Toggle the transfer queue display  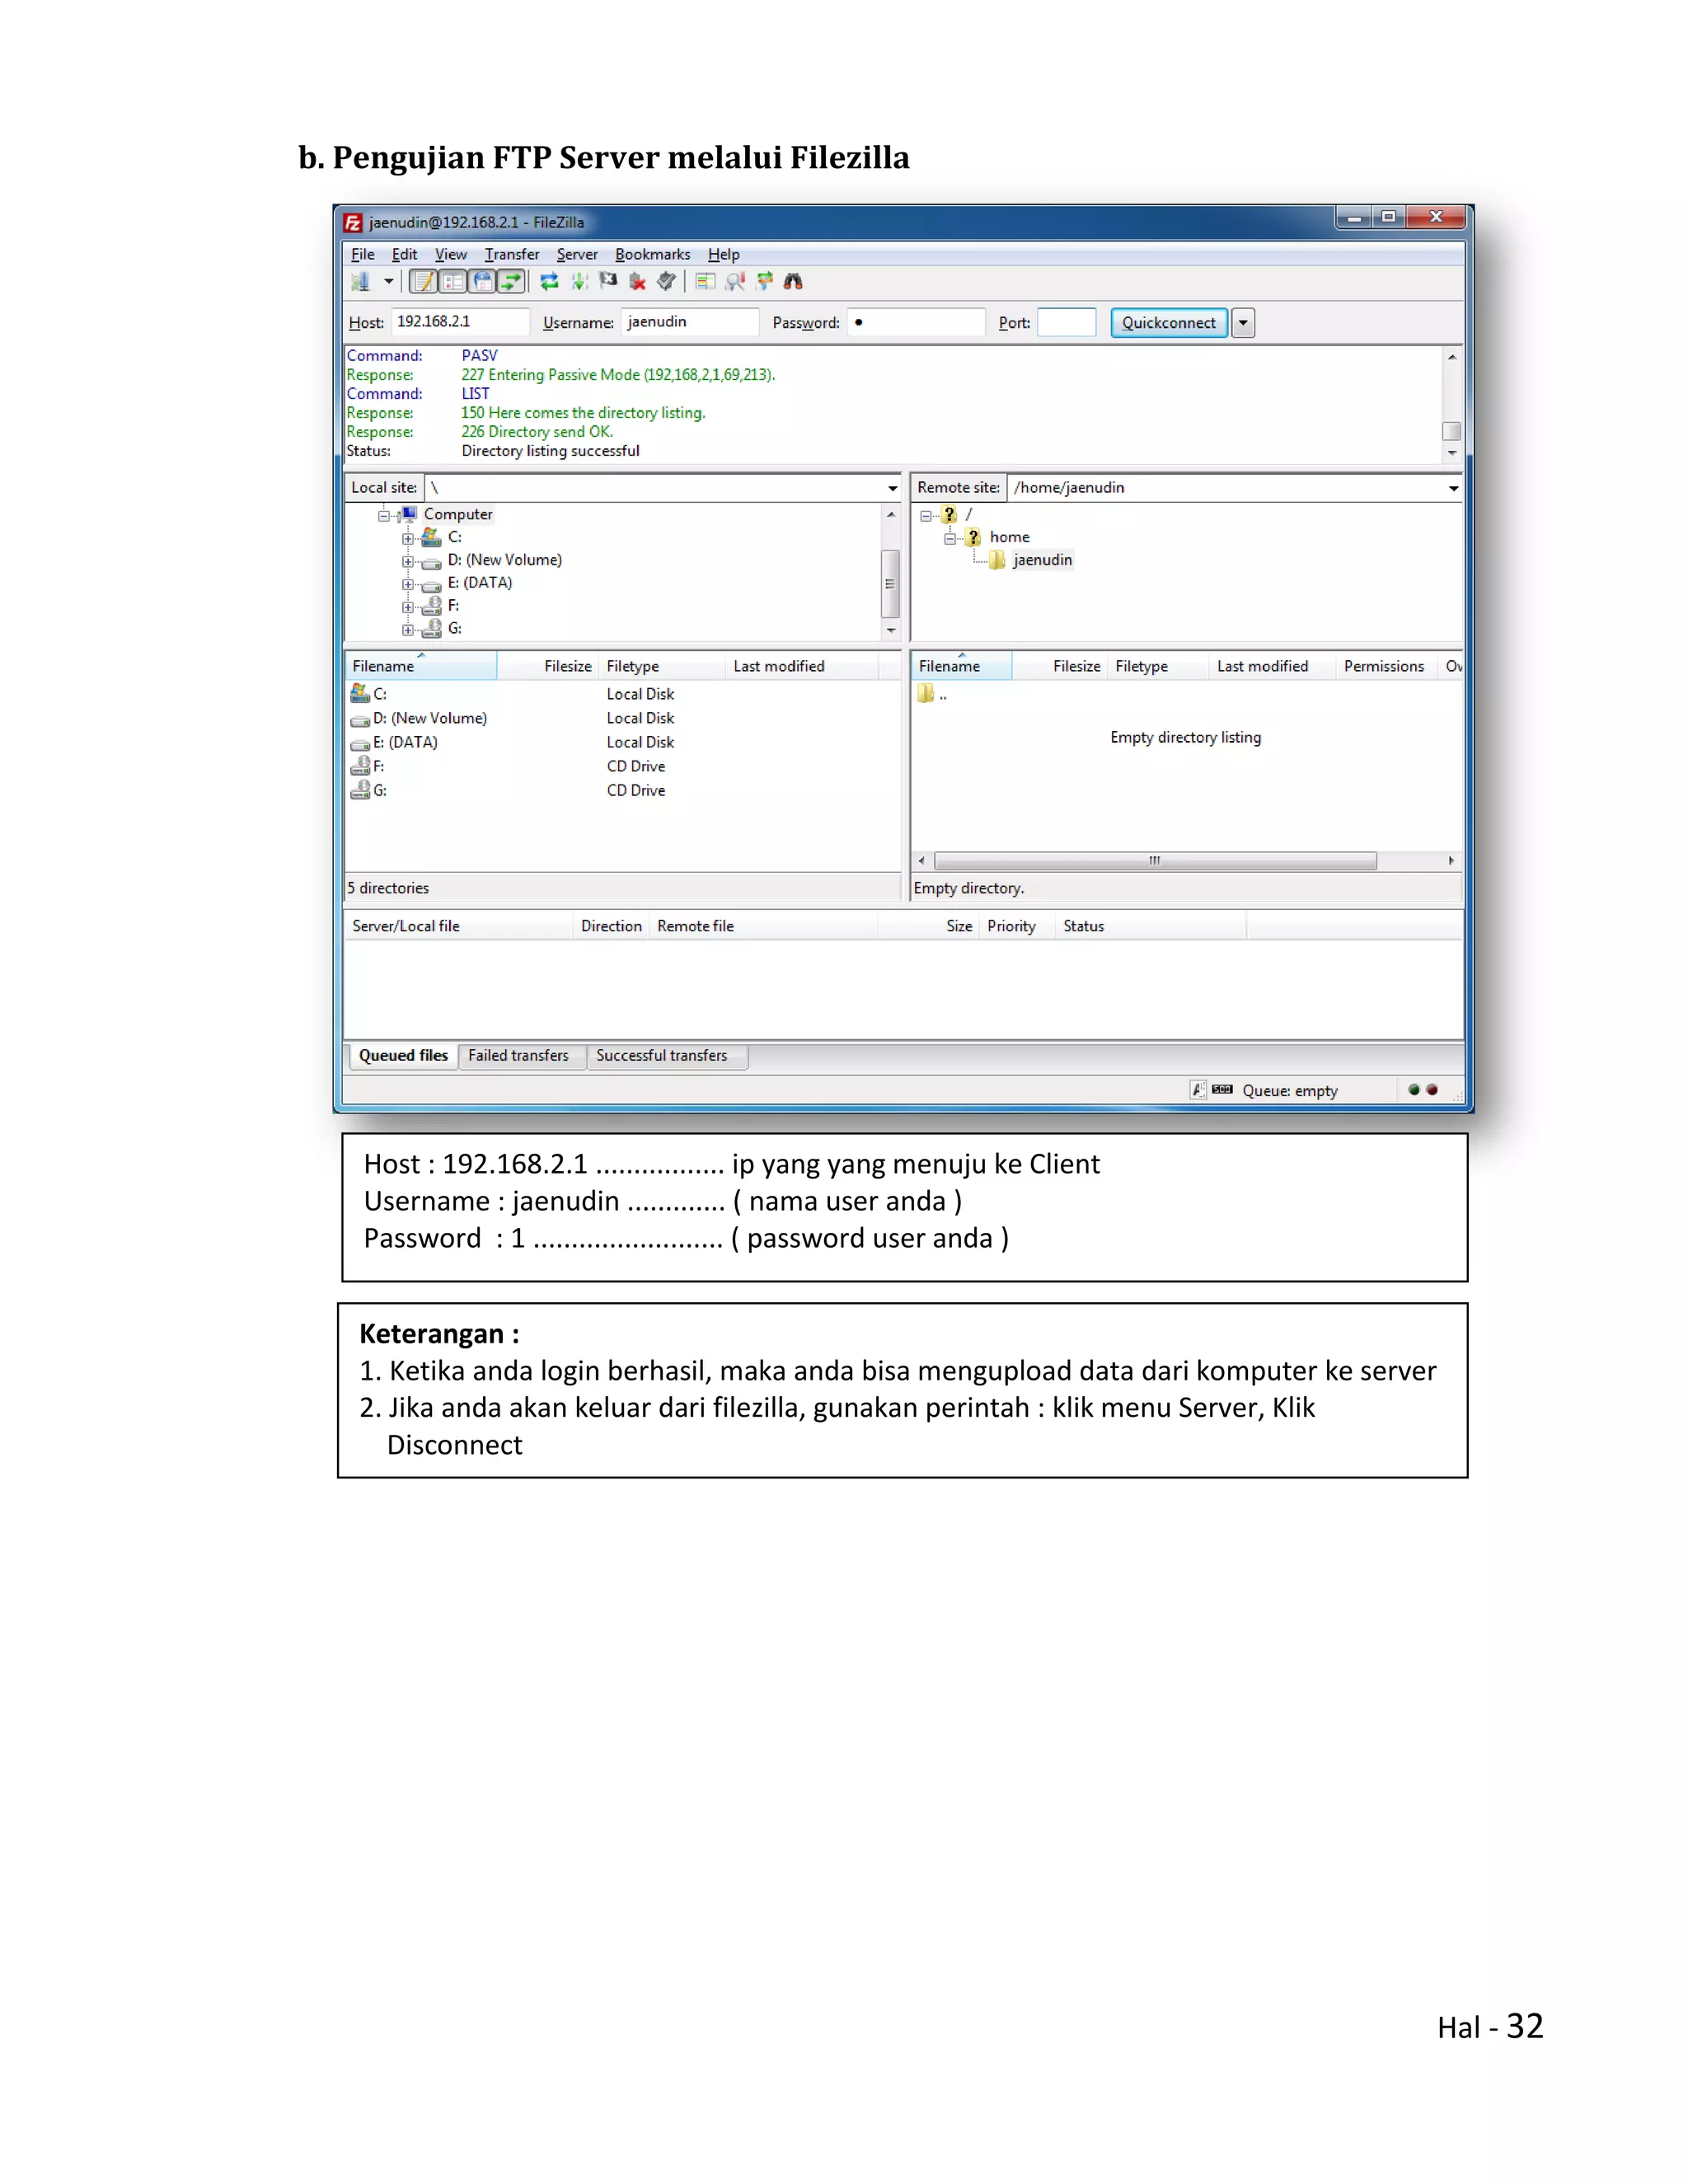click(511, 282)
